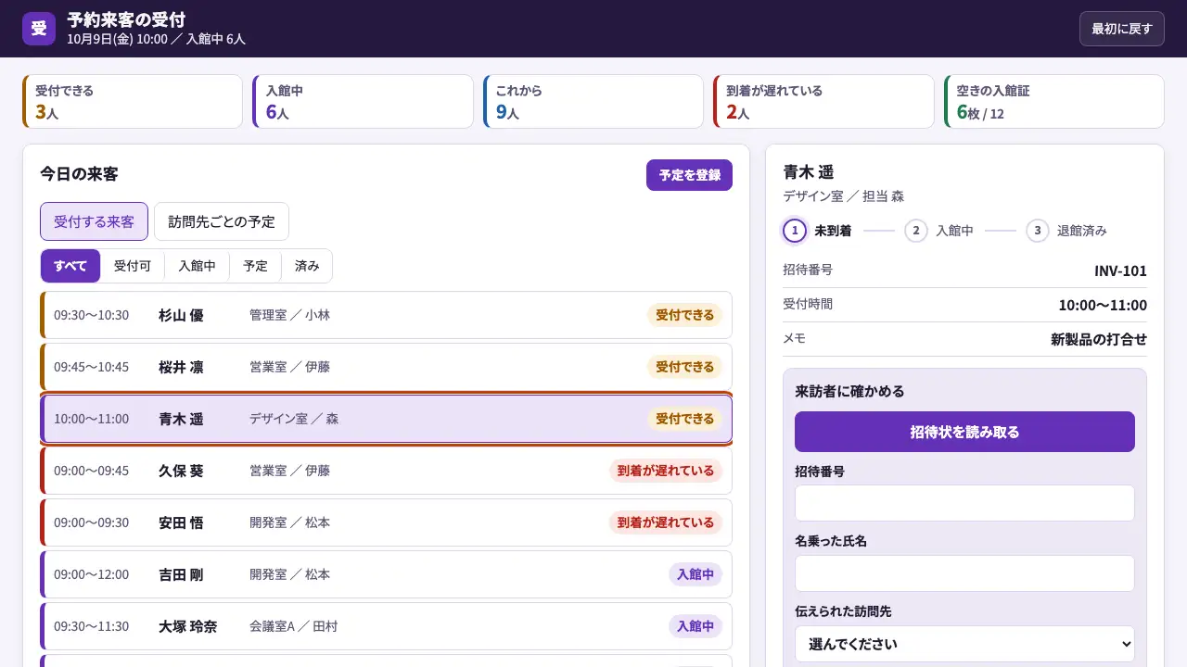1187x667 pixels.
Task: Open the 伝えられた訪問先 dropdown
Action: pos(964,644)
